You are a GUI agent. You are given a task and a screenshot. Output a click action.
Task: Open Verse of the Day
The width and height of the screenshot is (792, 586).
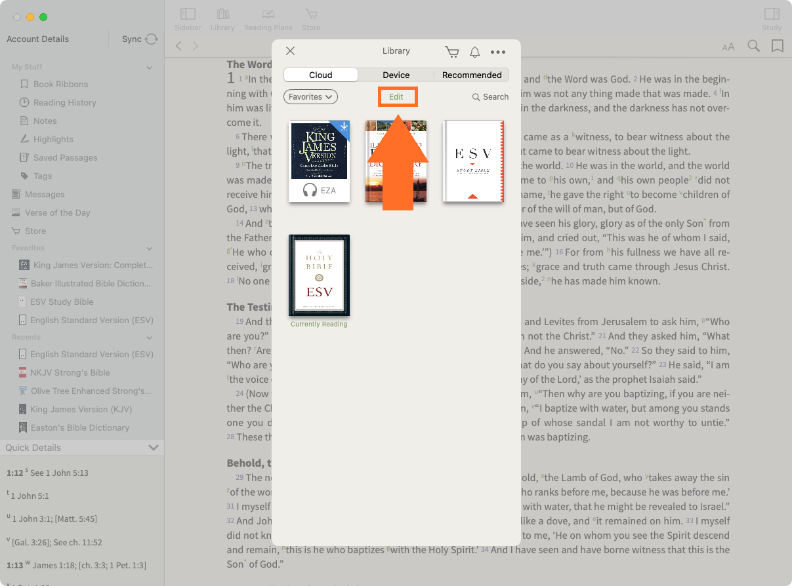tap(50, 212)
